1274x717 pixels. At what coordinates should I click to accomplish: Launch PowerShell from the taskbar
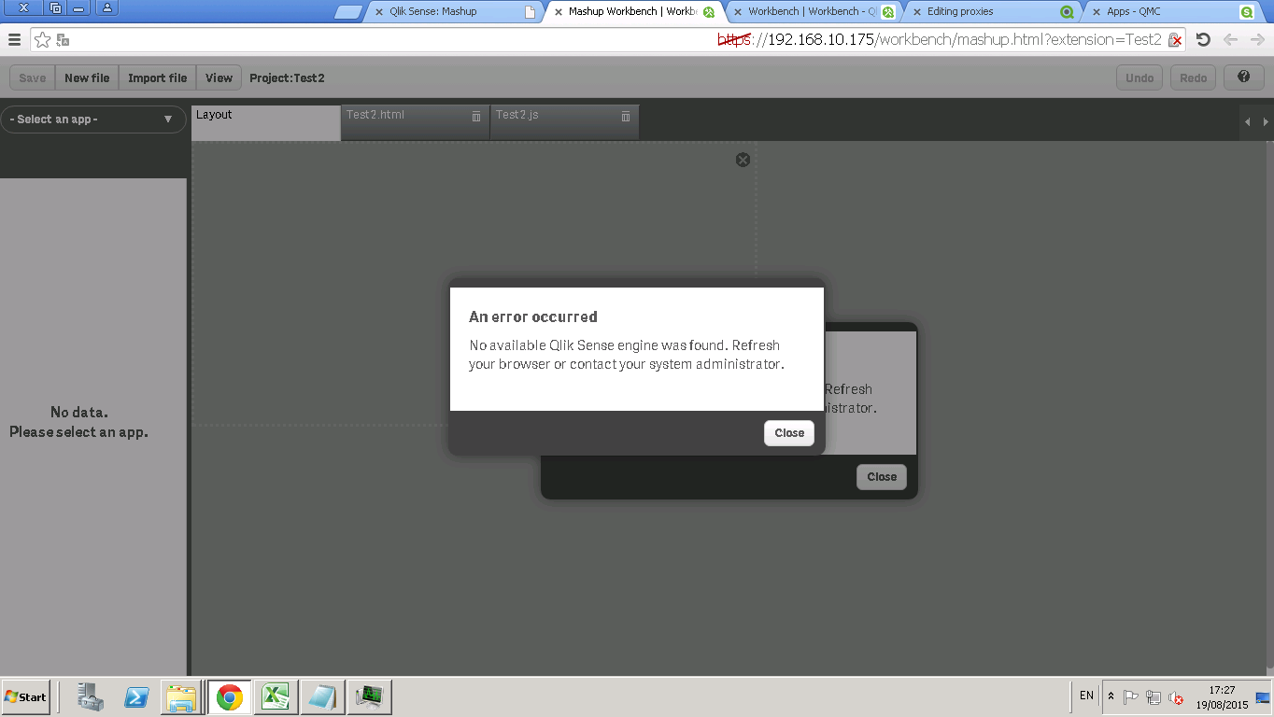(x=137, y=696)
